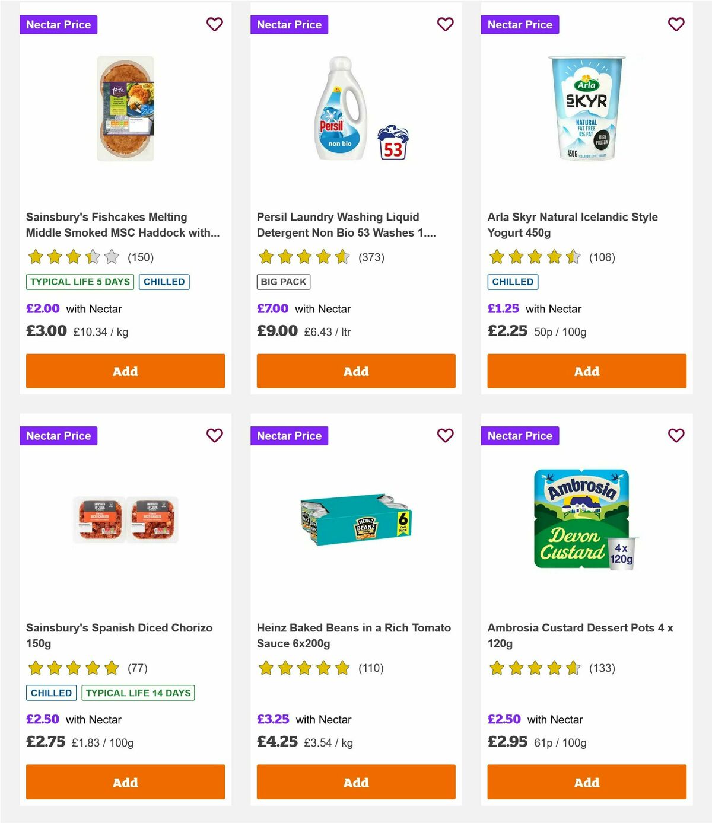712x823 pixels.
Task: Expand the Fishcakes truncated product title
Action: [x=123, y=225]
